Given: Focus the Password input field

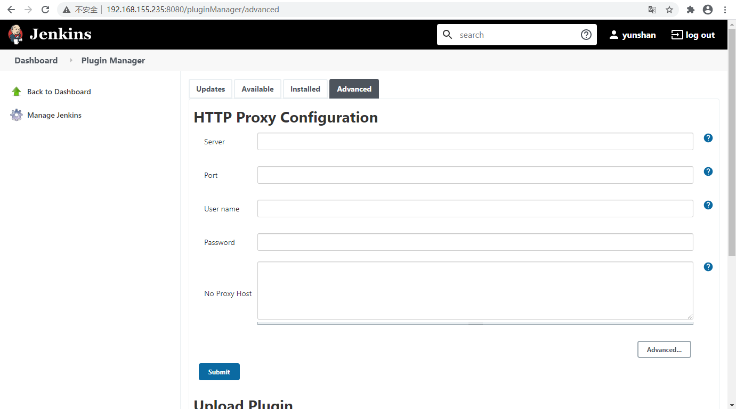Looking at the screenshot, I should (x=475, y=242).
